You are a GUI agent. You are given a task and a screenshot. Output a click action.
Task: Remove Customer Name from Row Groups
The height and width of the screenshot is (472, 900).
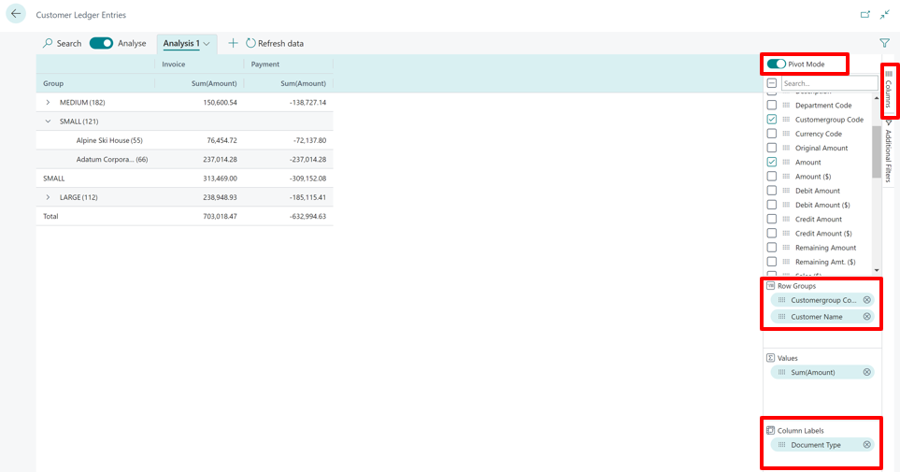tap(866, 317)
